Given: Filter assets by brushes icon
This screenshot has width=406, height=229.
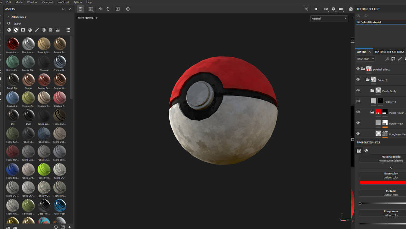Looking at the screenshot, I should tap(37, 30).
